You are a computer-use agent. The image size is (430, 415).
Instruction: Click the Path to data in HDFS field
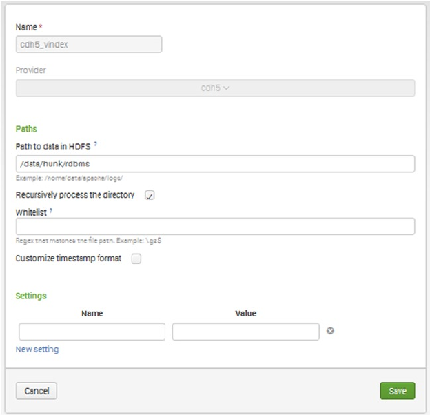click(215, 163)
